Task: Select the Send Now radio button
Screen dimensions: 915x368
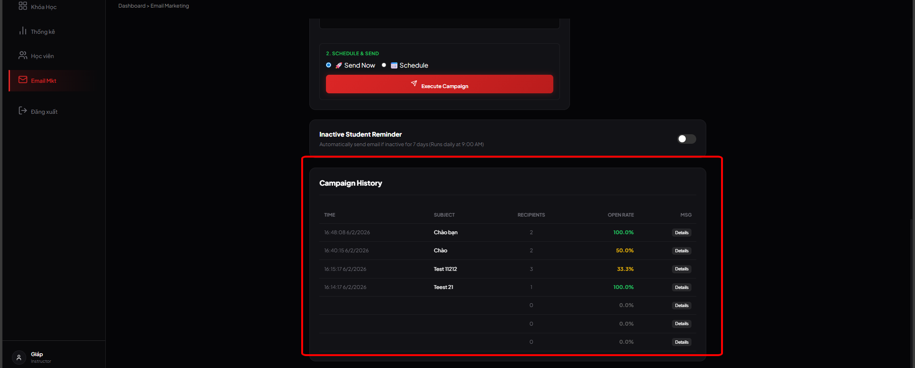Action: pyautogui.click(x=328, y=65)
